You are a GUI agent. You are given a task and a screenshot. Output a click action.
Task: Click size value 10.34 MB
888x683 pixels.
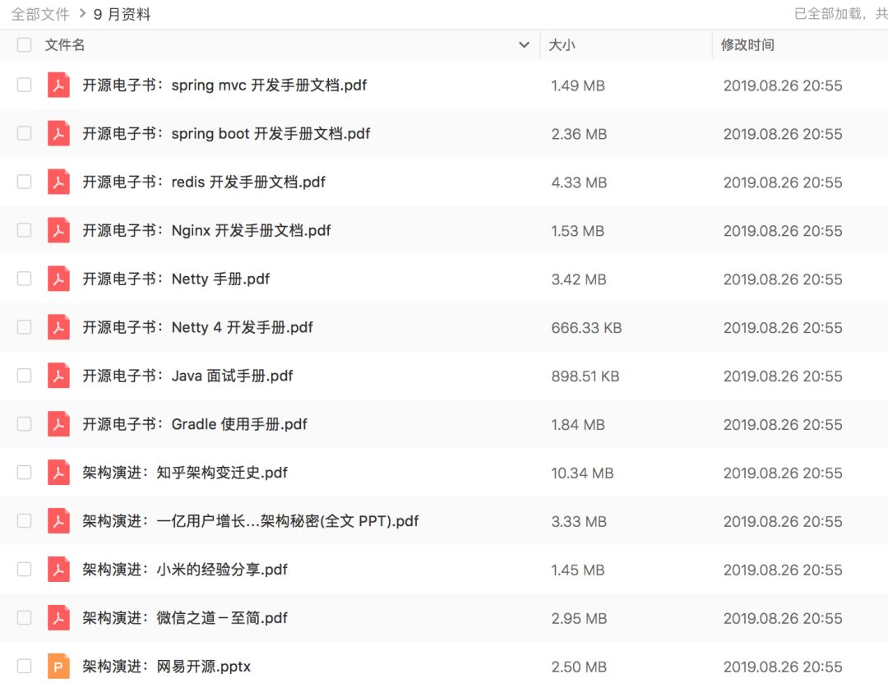point(582,473)
